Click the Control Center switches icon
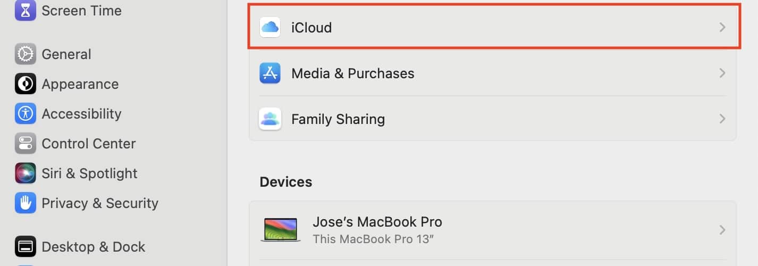 (25, 144)
